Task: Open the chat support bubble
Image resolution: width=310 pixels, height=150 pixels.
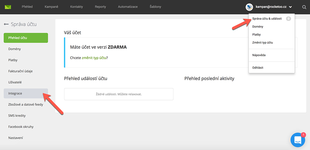Action: 298,140
